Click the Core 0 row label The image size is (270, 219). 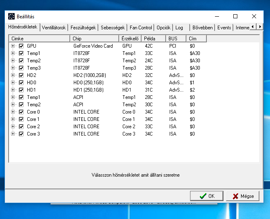coord(33,112)
